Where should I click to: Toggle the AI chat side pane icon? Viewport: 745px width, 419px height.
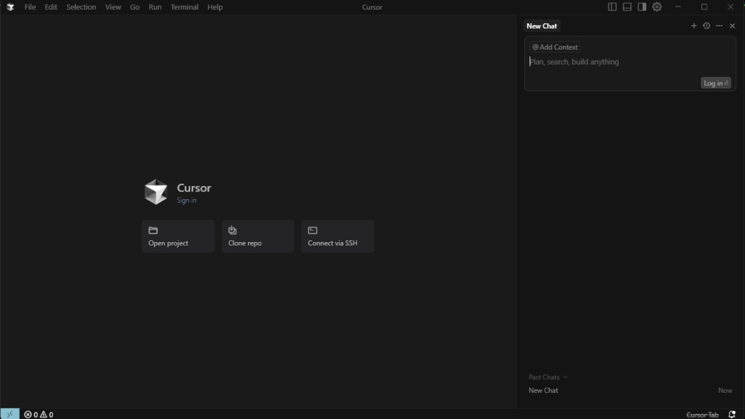[x=641, y=7]
